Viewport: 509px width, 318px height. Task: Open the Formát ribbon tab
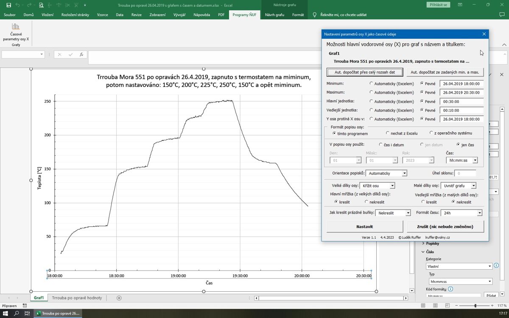point(298,15)
